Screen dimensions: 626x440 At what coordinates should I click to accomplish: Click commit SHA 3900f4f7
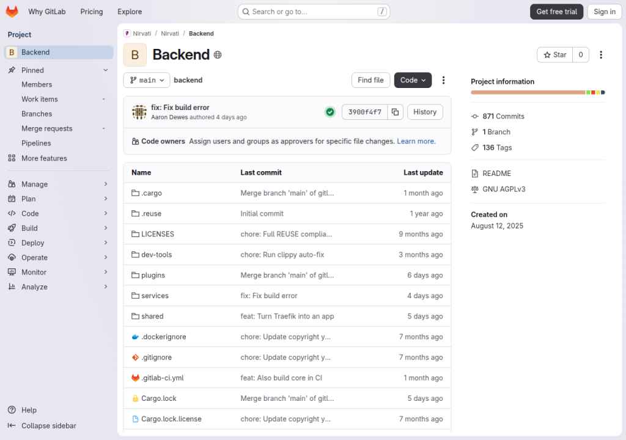(x=365, y=112)
